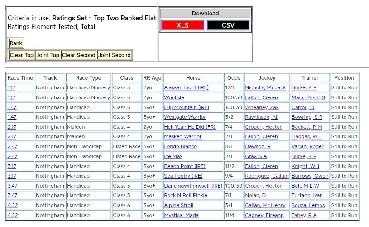Click the Ice Max horse link

pyautogui.click(x=173, y=157)
